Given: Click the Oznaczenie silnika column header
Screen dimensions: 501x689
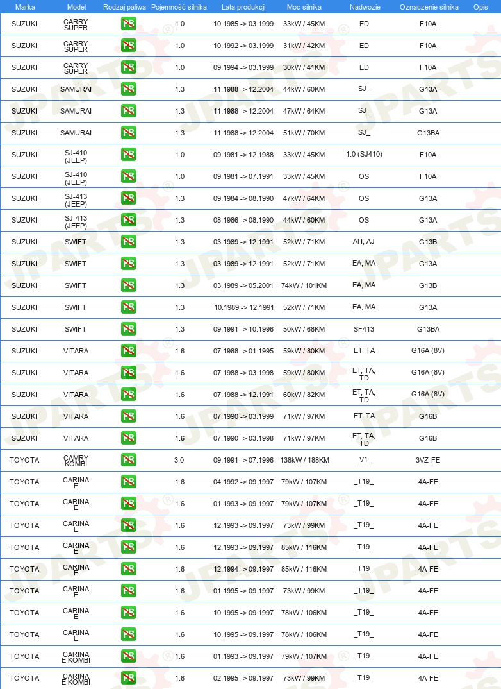Looking at the screenshot, I should [x=429, y=7].
